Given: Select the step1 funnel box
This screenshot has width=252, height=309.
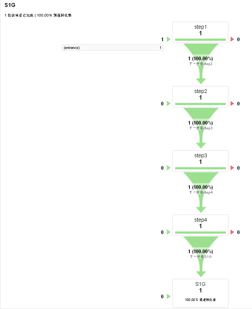Looking at the screenshot, I should coord(200,30).
